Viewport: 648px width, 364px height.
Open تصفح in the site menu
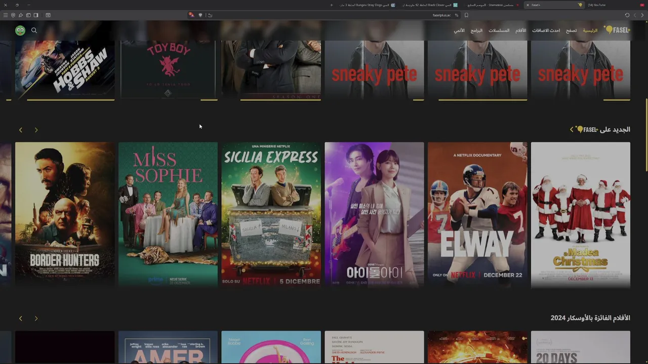click(571, 30)
